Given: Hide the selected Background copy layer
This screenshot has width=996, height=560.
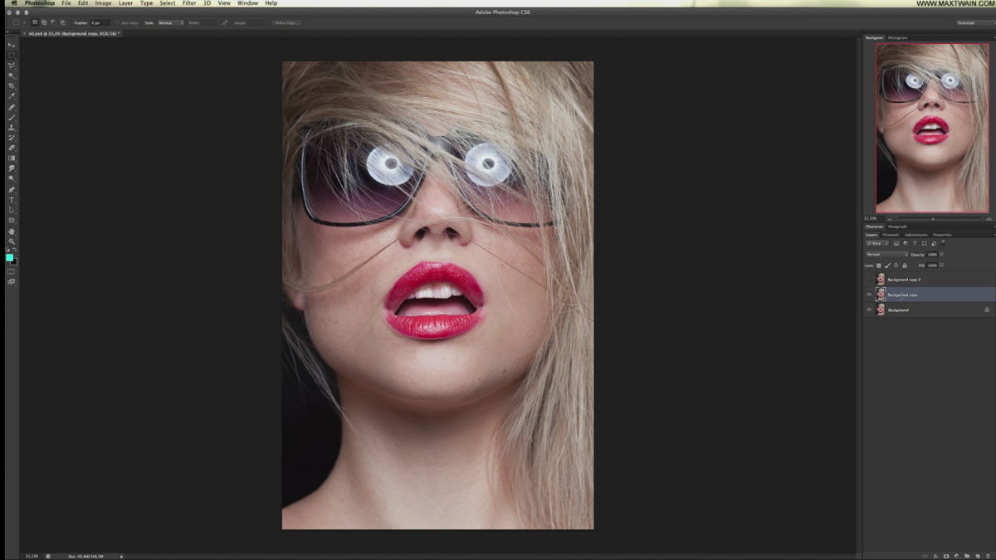Looking at the screenshot, I should 869,295.
